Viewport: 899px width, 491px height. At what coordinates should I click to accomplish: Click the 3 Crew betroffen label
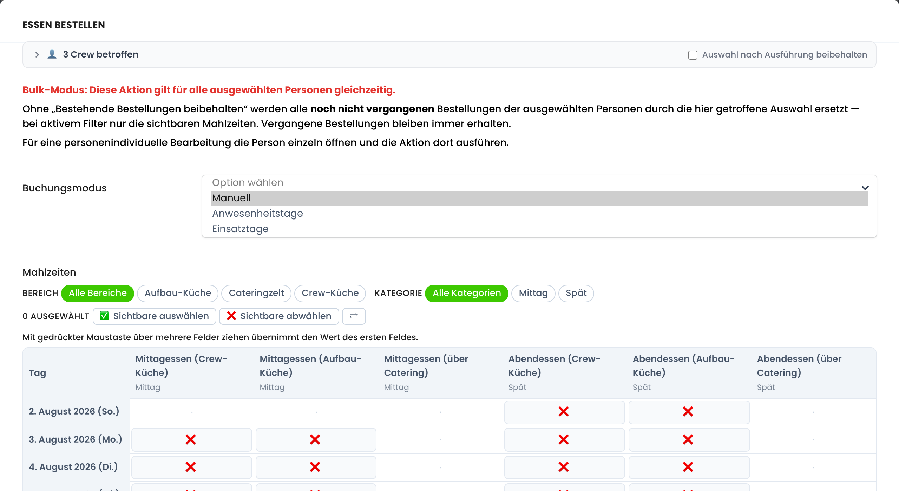(x=101, y=55)
